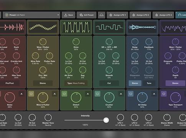Click the Crackle Amt knob

16,56
